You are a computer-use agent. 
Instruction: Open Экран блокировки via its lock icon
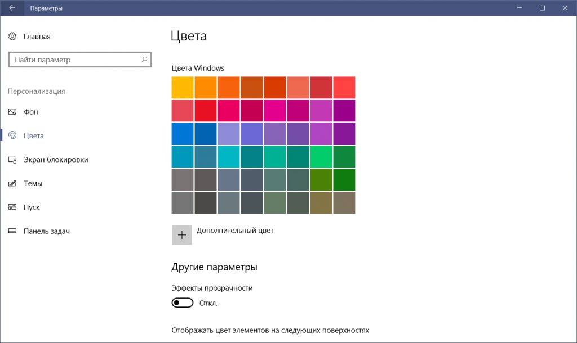pos(12,159)
